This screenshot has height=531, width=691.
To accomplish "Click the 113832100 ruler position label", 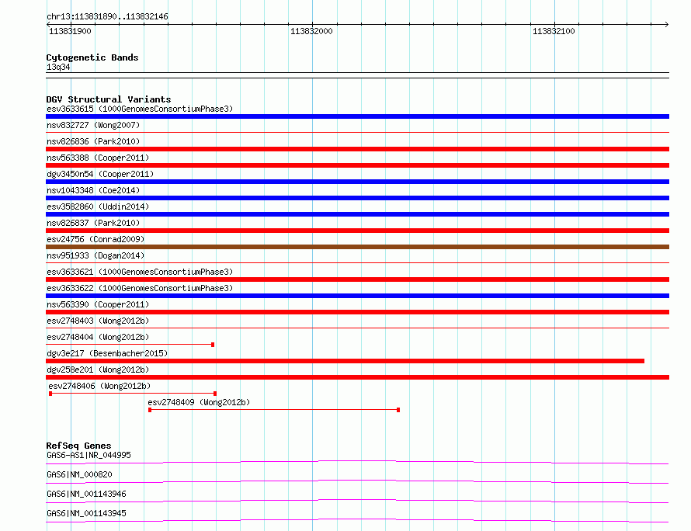I will click(554, 31).
